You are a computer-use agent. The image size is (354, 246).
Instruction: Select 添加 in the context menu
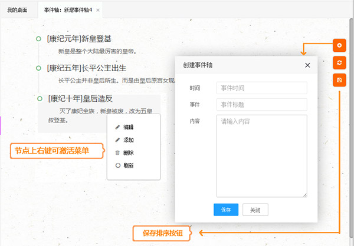tap(128, 140)
